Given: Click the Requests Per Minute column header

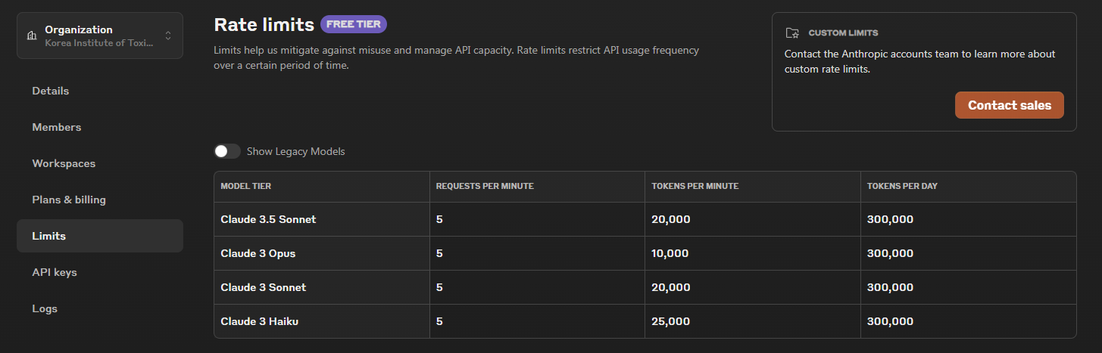Looking at the screenshot, I should [485, 186].
